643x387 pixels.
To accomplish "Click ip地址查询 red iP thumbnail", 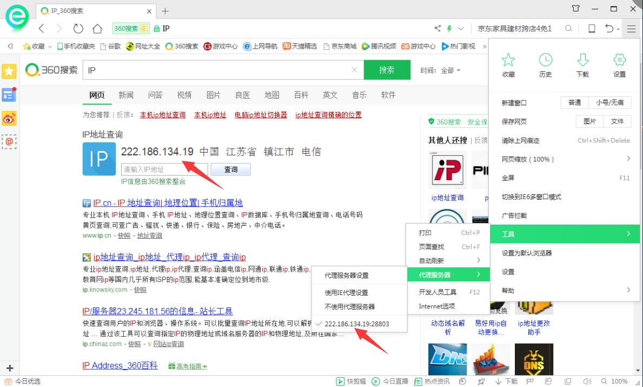I will pyautogui.click(x=447, y=170).
